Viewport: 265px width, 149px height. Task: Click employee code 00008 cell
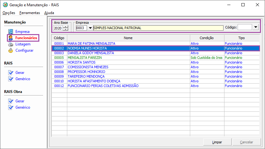pos(59,72)
